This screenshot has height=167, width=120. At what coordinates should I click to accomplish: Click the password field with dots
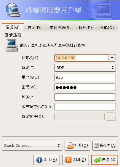[x=85, y=87]
